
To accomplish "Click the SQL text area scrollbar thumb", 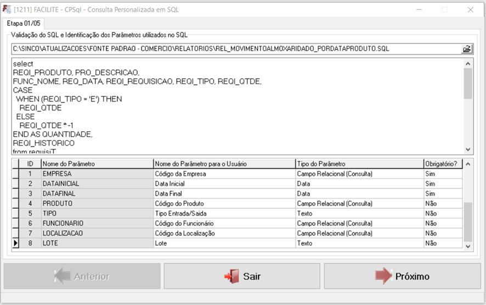I will pos(468,83).
